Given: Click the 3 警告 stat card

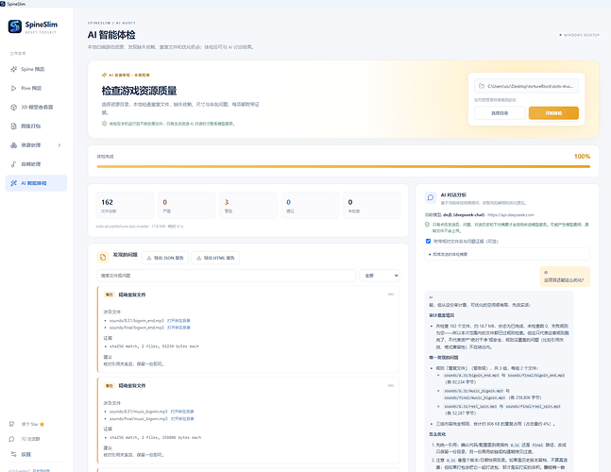Looking at the screenshot, I should (248, 205).
